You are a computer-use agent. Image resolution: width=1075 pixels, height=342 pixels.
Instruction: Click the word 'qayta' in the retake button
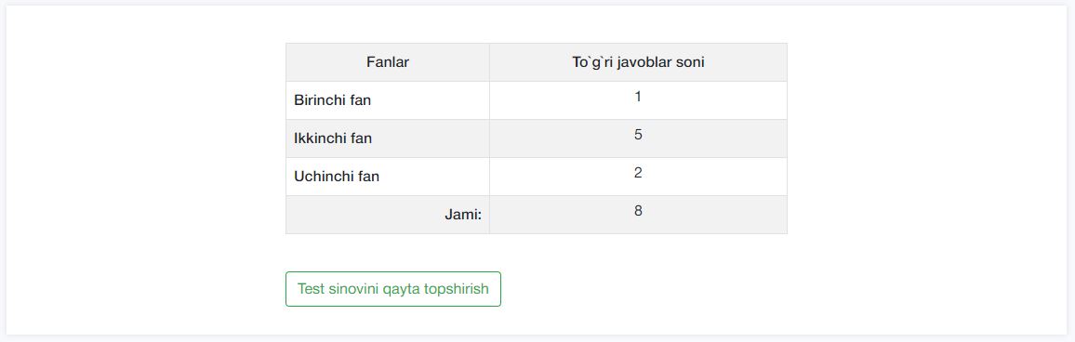pos(402,289)
